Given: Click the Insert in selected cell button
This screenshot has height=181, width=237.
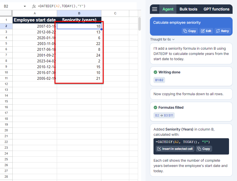Looking at the screenshot, I should click(175, 149).
